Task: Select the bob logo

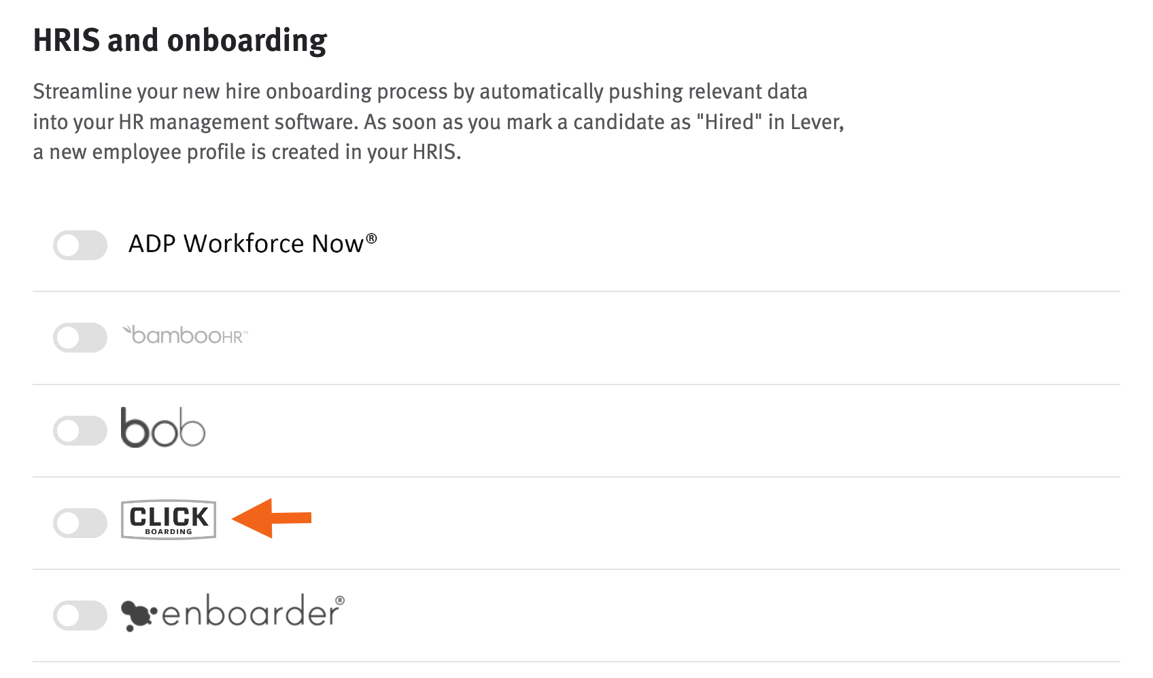Action: (163, 428)
